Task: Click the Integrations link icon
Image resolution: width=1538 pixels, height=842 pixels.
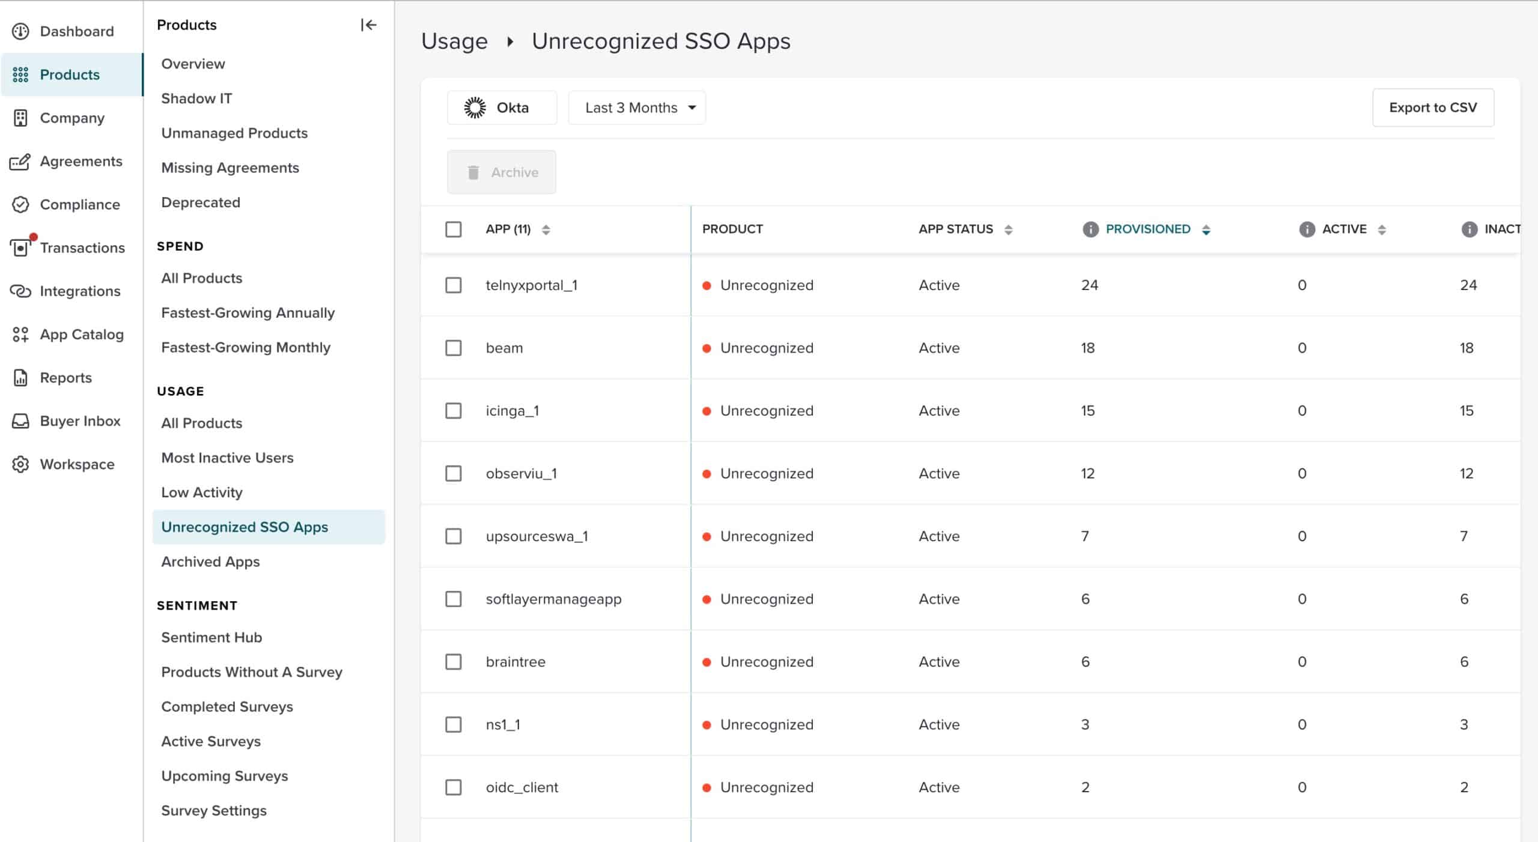Action: pyautogui.click(x=20, y=291)
